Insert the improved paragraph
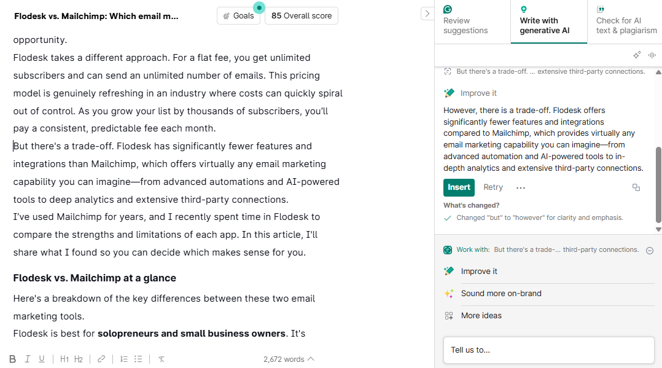662x368 pixels. (x=459, y=187)
